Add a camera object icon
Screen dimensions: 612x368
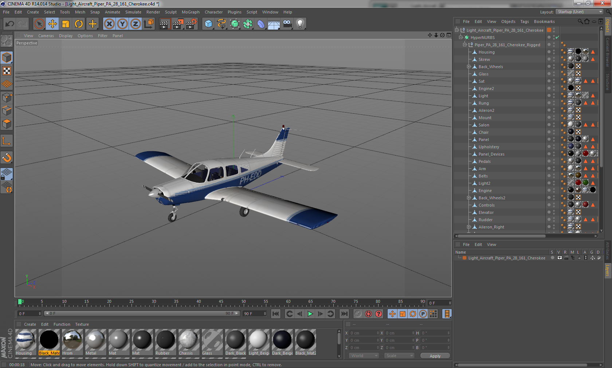click(x=287, y=24)
